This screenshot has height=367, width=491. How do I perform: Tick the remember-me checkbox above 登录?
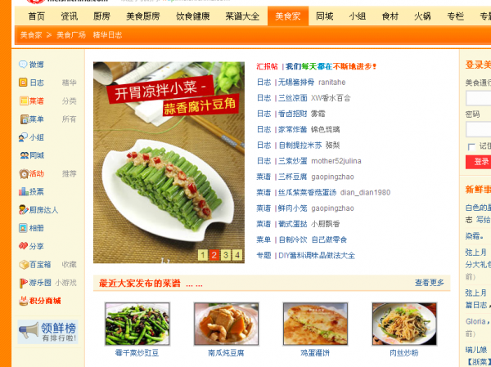click(471, 147)
